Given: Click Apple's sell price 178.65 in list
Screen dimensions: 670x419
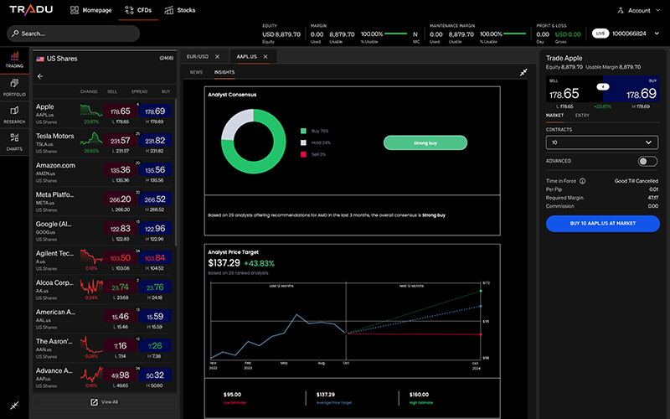Looking at the screenshot, I should [121, 111].
